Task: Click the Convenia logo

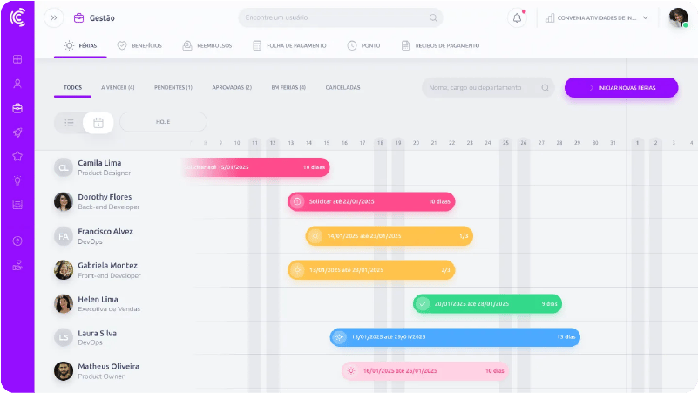Action: coord(17,17)
